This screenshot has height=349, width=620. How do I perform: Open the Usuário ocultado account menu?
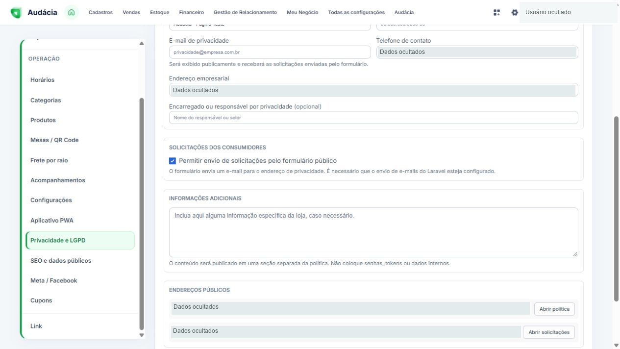click(568, 12)
